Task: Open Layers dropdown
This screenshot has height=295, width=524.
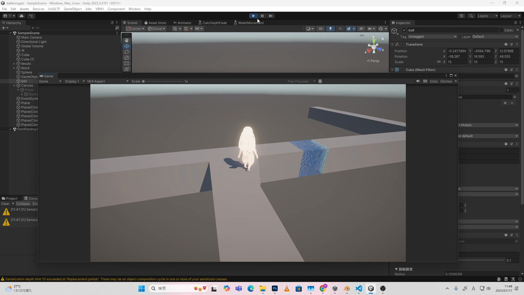Action: (x=487, y=16)
